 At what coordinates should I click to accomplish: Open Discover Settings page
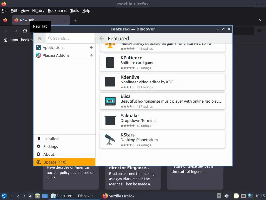(x=64, y=146)
